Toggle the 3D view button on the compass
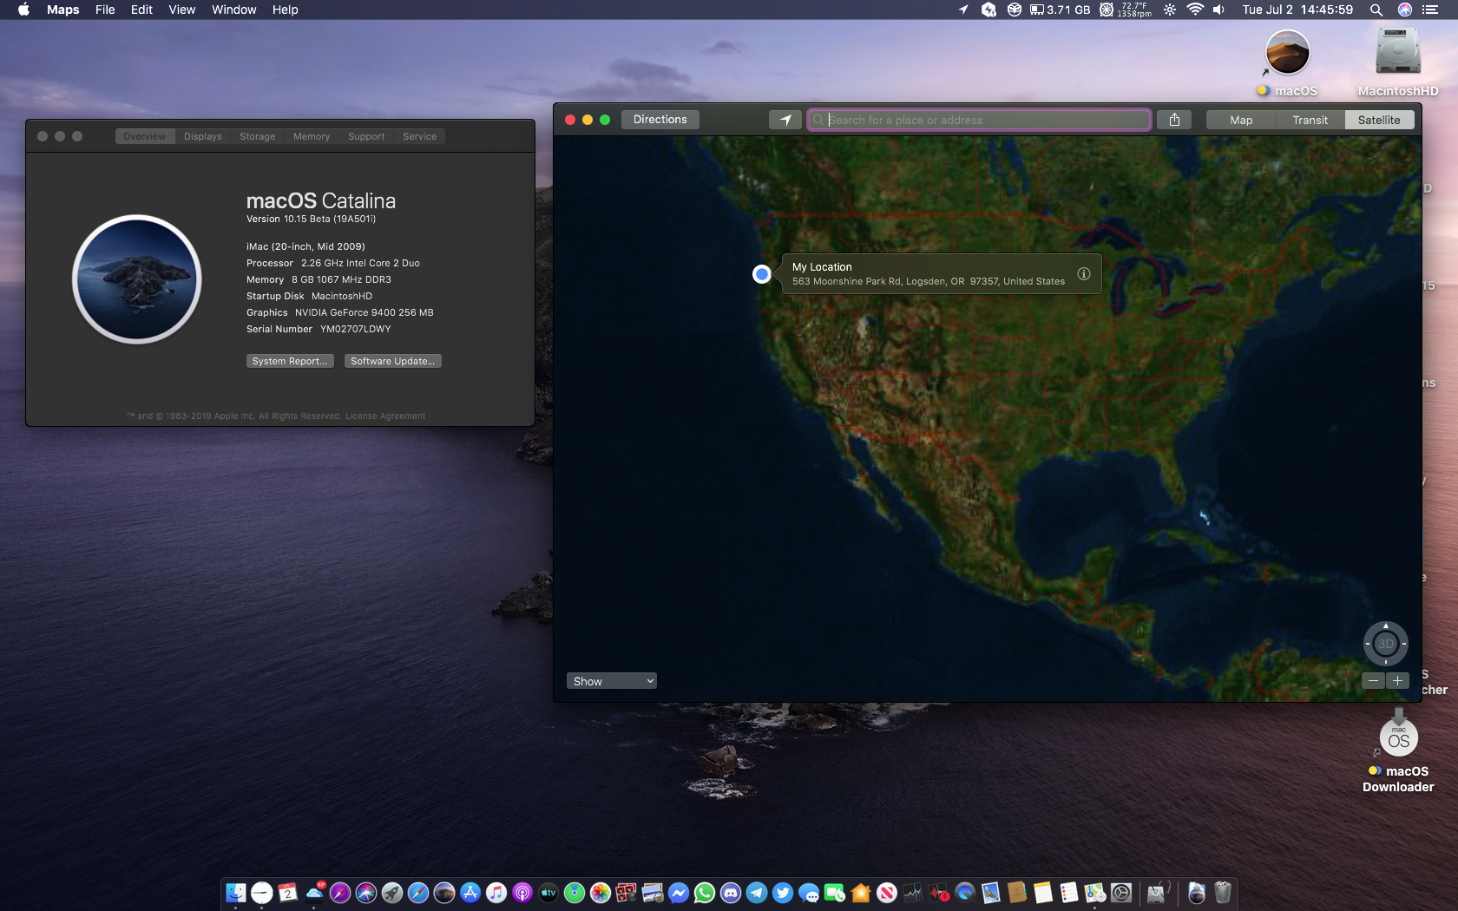1458x911 pixels. pos(1386,644)
